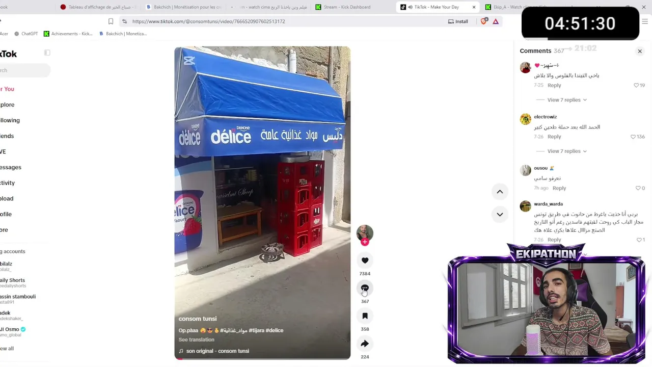Viewport: 652px width, 367px height.
Task: Open comments via the speech bubble icon
Action: click(365, 289)
